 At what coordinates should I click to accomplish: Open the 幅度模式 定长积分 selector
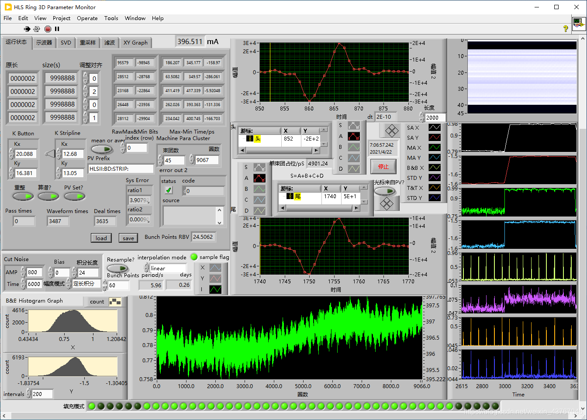point(86,284)
